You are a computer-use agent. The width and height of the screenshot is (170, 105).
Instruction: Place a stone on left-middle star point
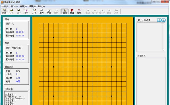(53, 67)
